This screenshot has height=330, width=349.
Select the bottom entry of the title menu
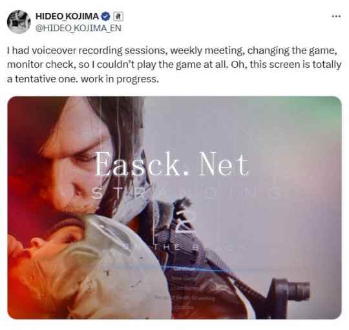point(184,307)
